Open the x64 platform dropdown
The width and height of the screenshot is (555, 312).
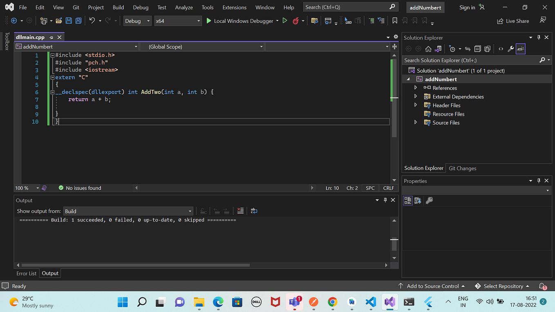pos(178,21)
